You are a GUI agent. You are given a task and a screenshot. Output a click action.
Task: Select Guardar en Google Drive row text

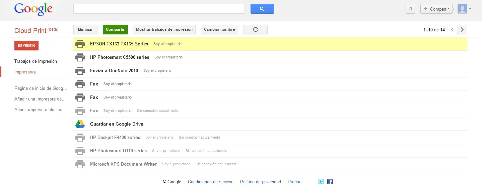click(x=117, y=124)
